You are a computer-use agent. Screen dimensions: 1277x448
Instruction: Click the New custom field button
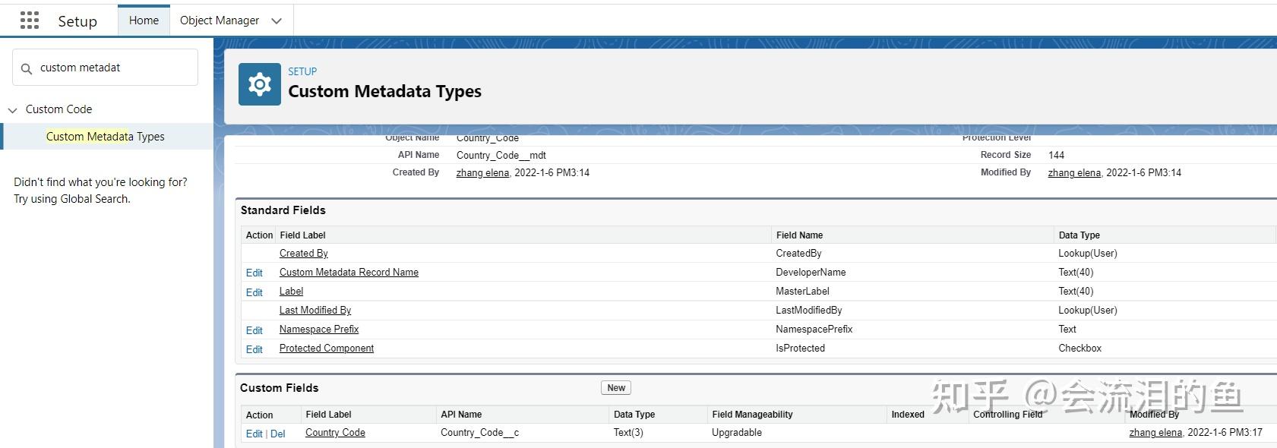click(616, 388)
